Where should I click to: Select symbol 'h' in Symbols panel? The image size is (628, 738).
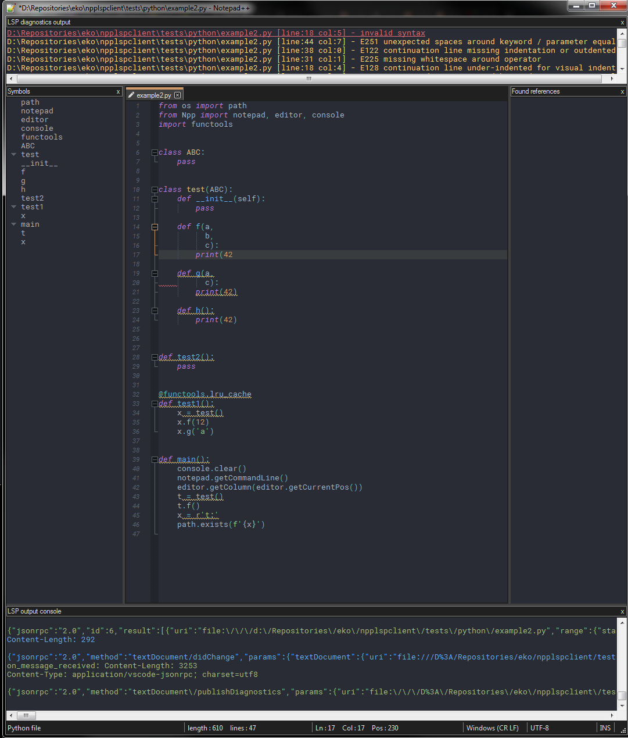pos(23,190)
